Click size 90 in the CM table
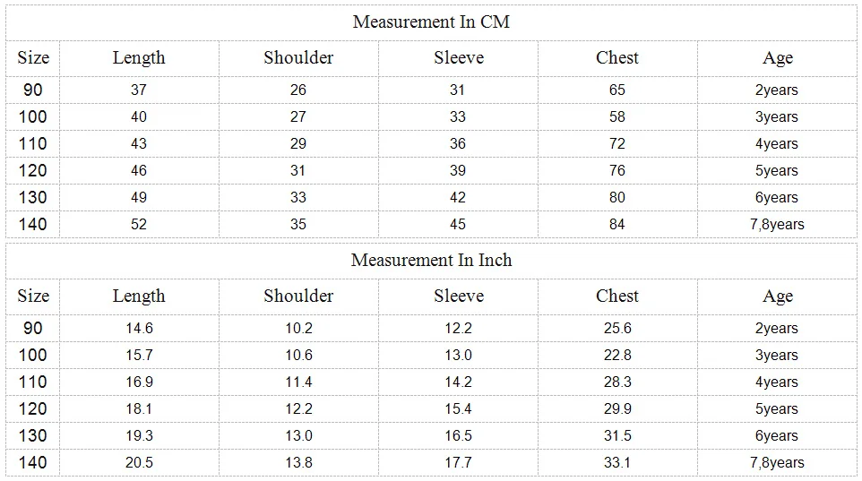Image resolution: width=862 pixels, height=481 pixels. point(32,90)
